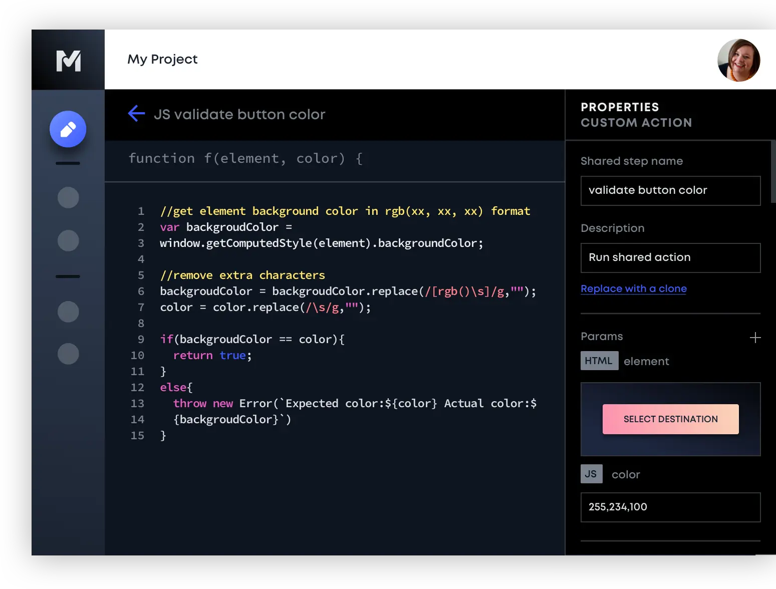Viewport: 776px width, 589px height.
Task: Click the 'throw new Error' code line
Action: (355, 403)
